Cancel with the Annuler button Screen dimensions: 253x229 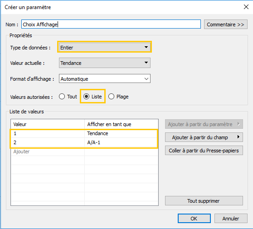231,219
